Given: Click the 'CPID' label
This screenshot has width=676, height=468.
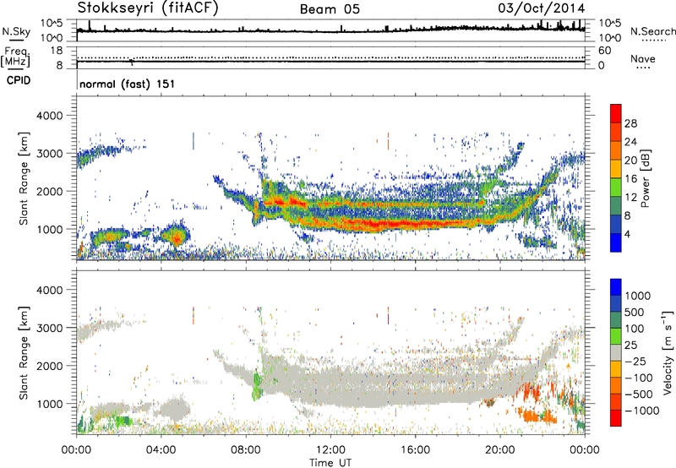Looking at the screenshot, I should tap(19, 80).
